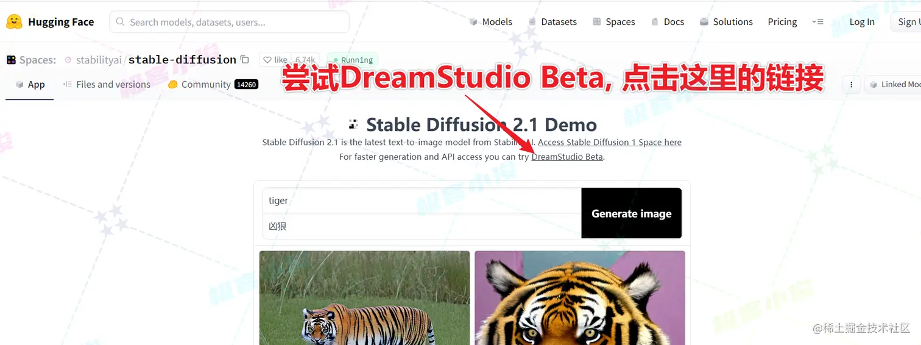The width and height of the screenshot is (921, 345).
Task: Open the tiger face close-up image
Action: coord(580,297)
